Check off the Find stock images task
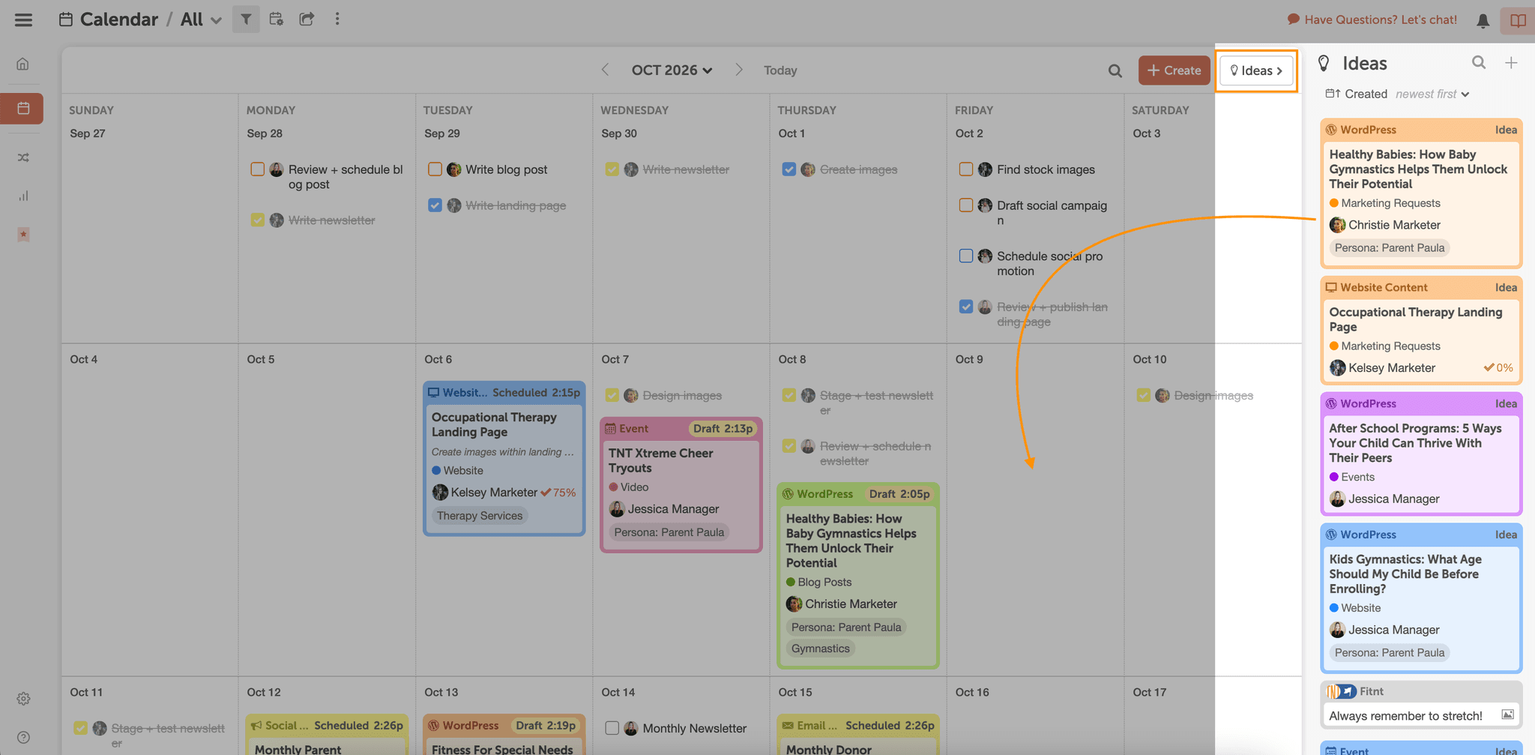 [966, 169]
